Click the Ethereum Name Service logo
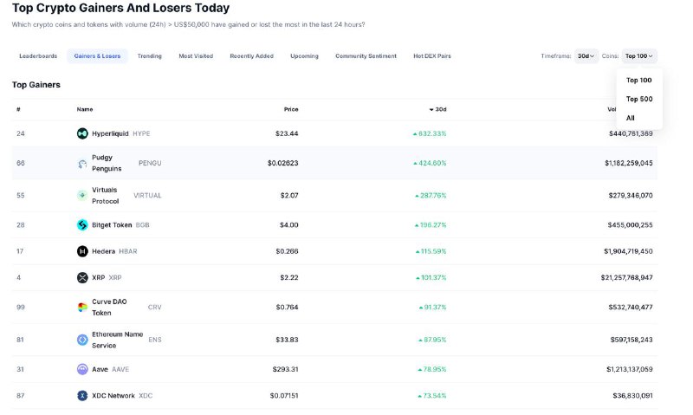The image size is (693, 415). click(x=82, y=340)
